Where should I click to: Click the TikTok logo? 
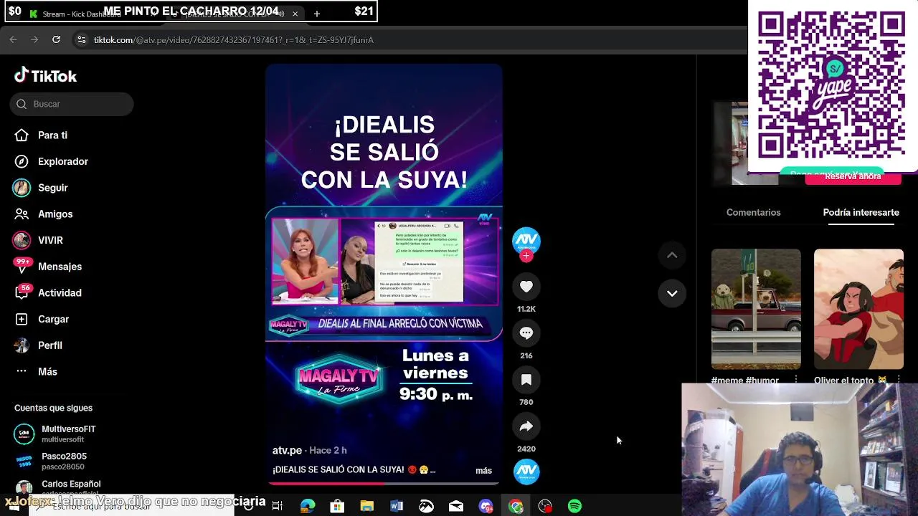tap(45, 76)
